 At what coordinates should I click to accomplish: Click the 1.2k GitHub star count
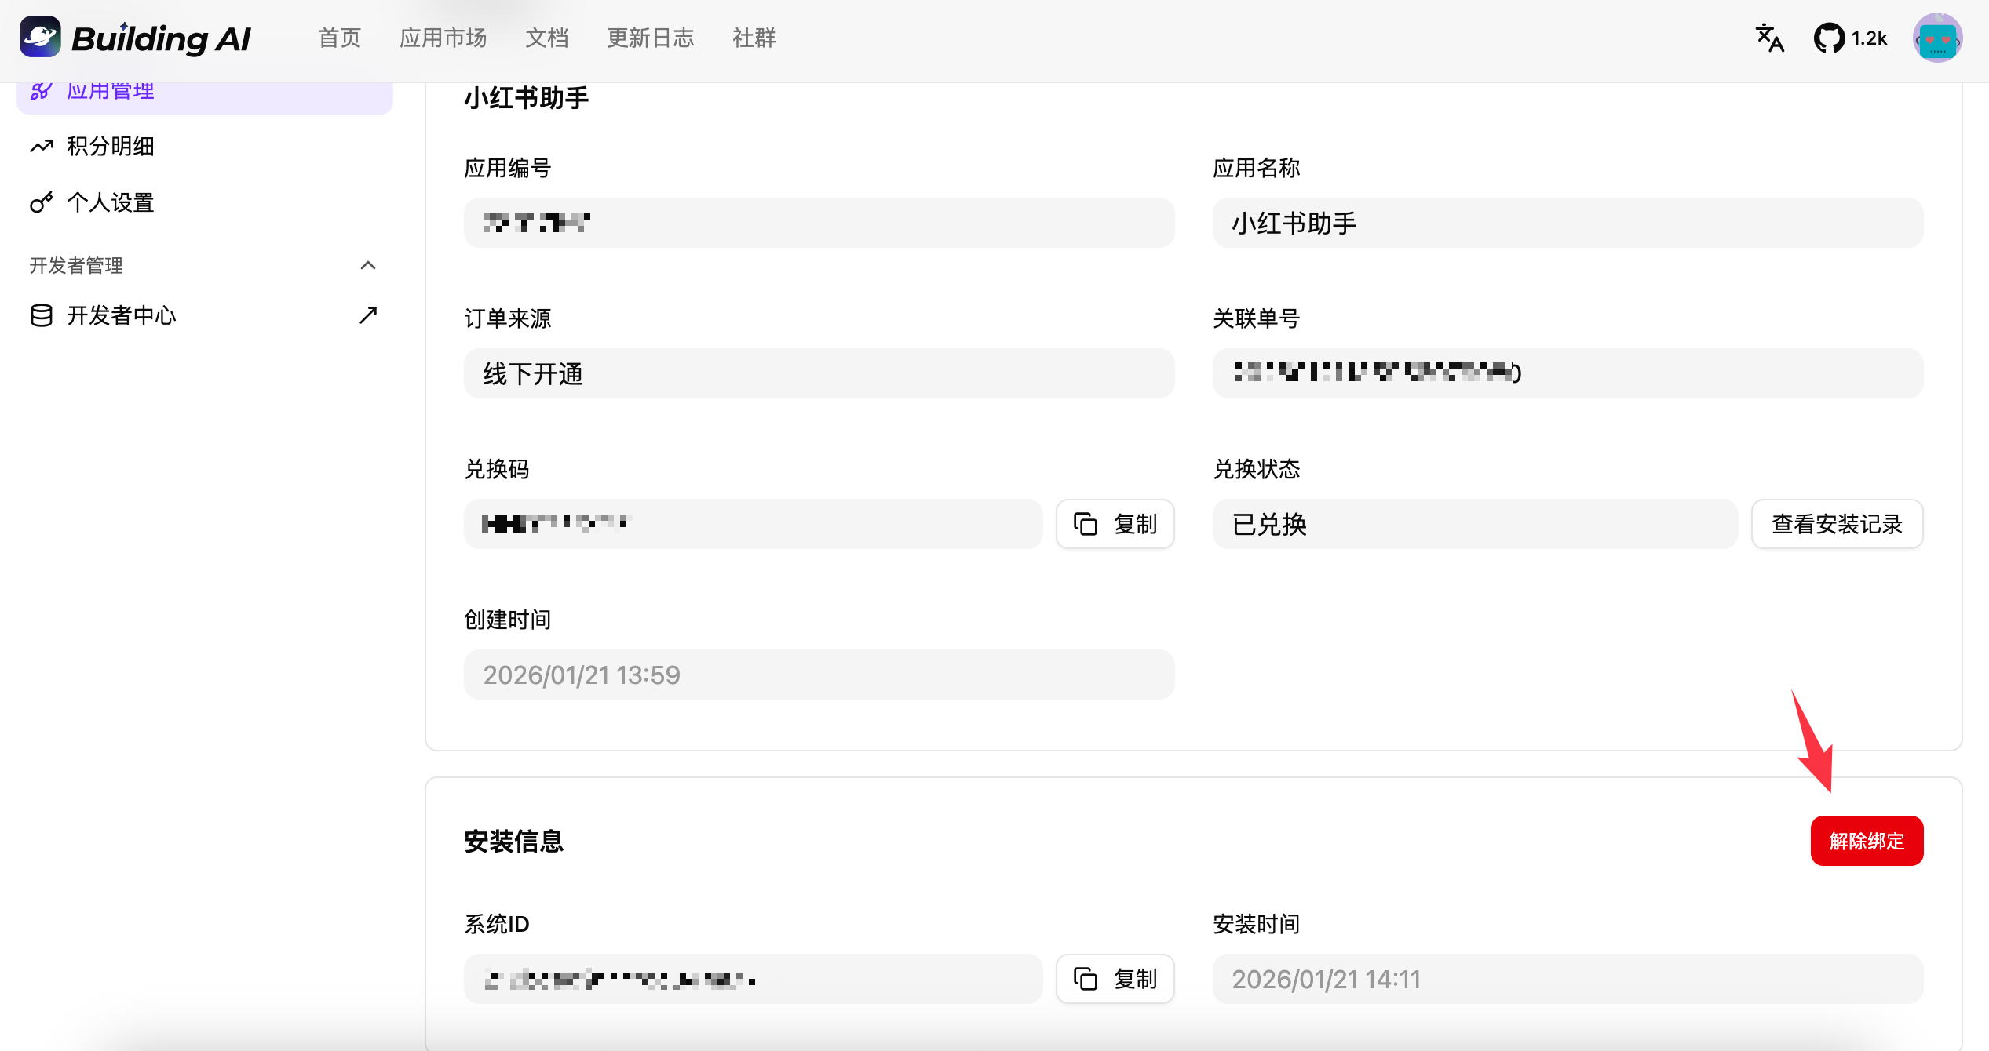(x=1869, y=38)
